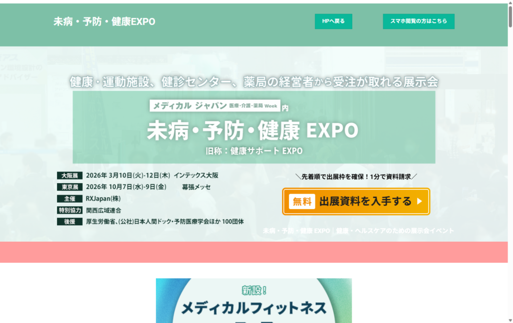Click the 未病・予防・健康EXPO header logo

point(104,22)
